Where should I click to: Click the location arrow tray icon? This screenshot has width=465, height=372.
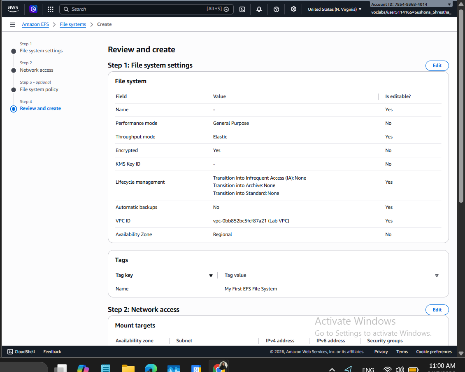click(x=348, y=369)
